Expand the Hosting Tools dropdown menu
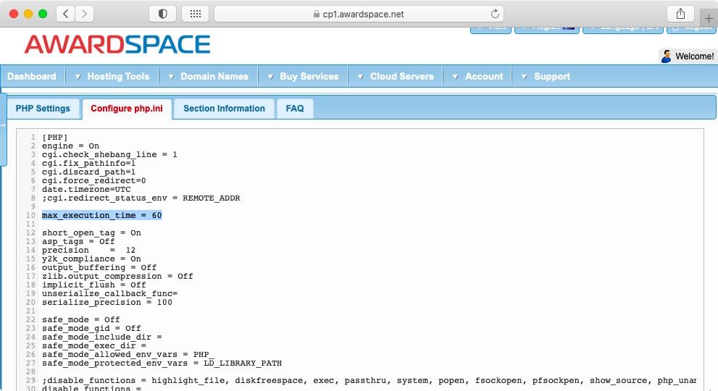Screen dimensions: 718x391 112,77
